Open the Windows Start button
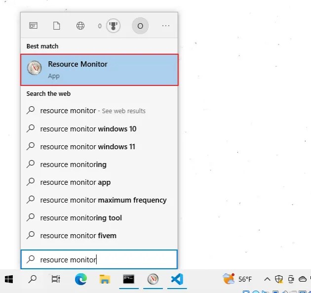Viewport: 311px width, 293px height. tap(9, 279)
